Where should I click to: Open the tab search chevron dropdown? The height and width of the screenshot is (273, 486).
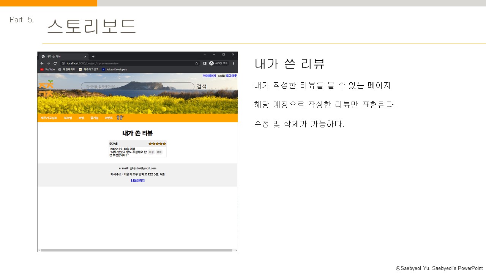pyautogui.click(x=205, y=55)
